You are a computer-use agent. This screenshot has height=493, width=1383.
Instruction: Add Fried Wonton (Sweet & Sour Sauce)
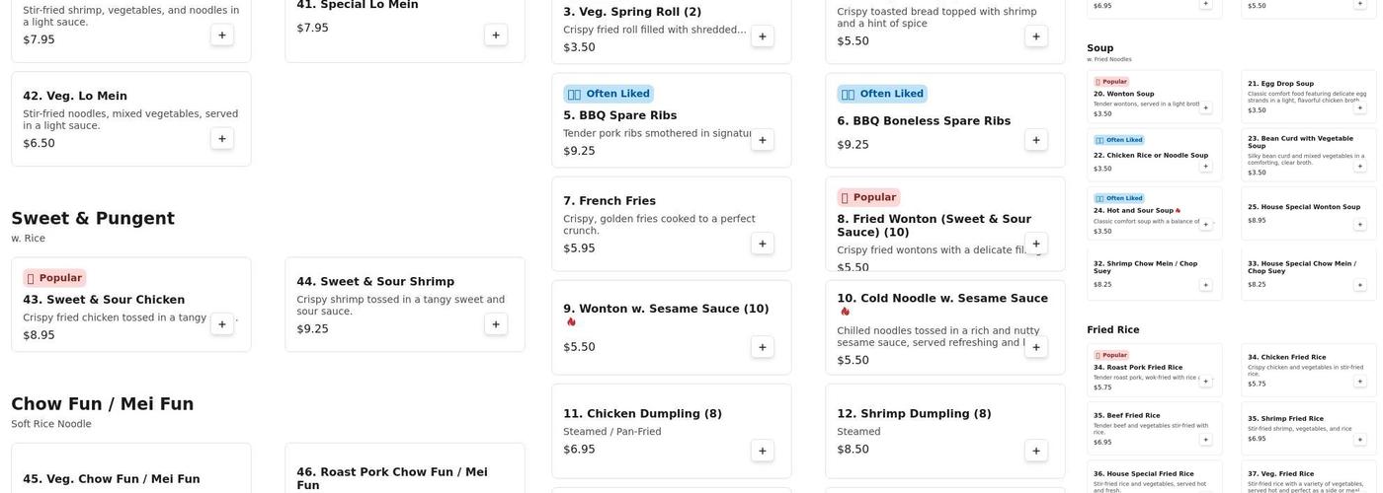(x=1035, y=244)
